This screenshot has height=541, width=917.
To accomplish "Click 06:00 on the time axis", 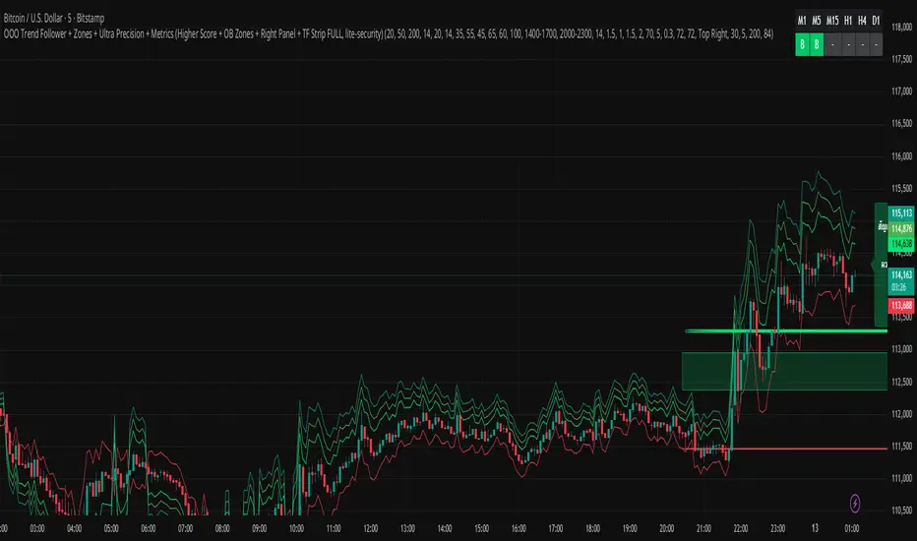I will click(148, 528).
